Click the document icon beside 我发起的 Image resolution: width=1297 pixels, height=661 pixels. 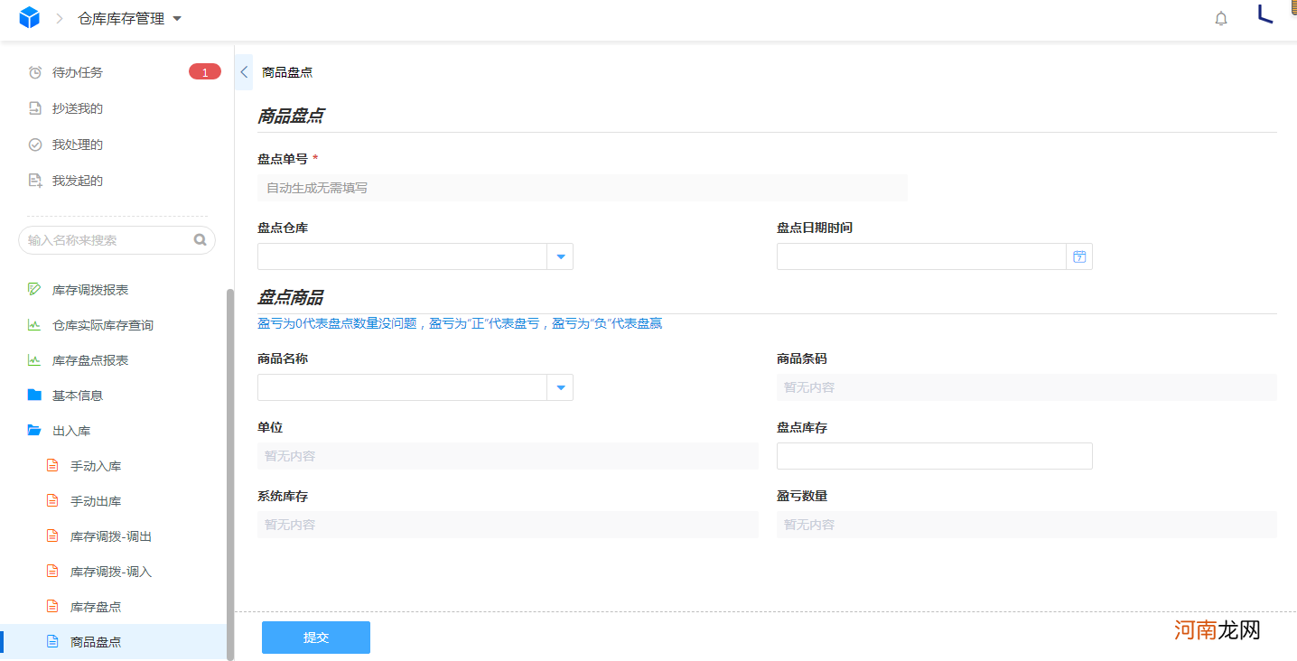pos(35,181)
